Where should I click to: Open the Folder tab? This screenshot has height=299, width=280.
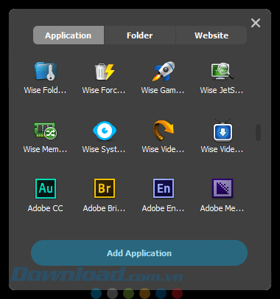click(140, 35)
